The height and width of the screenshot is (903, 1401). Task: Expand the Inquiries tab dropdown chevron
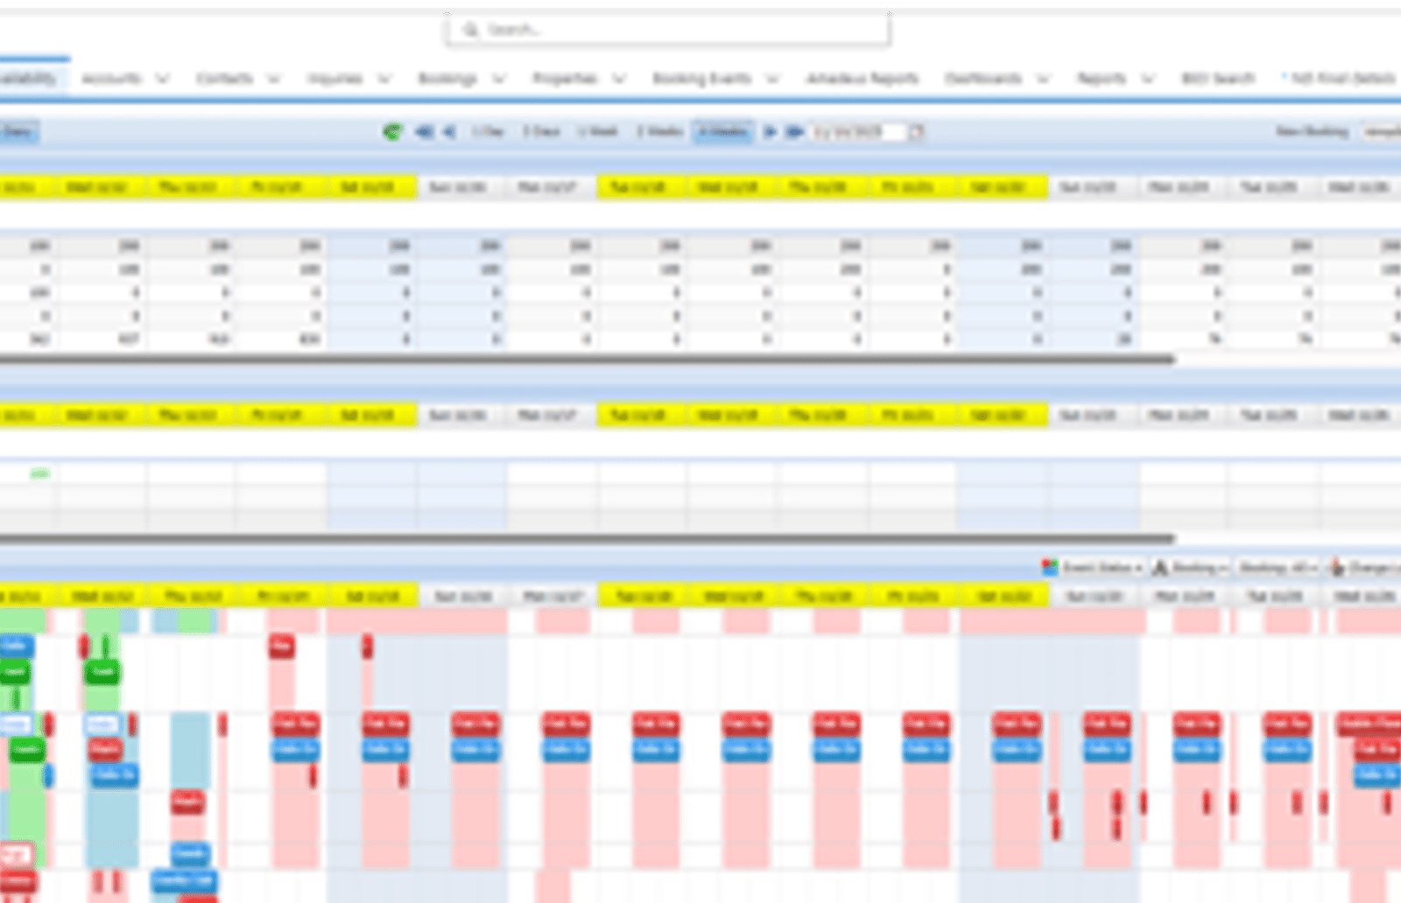[x=384, y=79]
